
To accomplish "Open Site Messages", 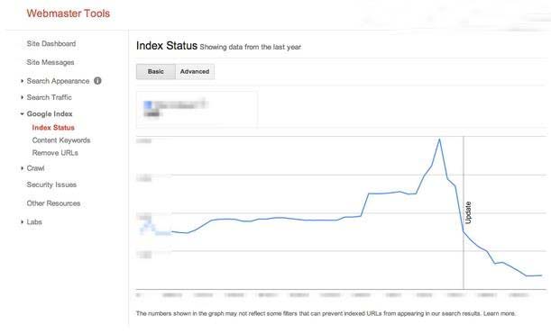I will coord(51,62).
